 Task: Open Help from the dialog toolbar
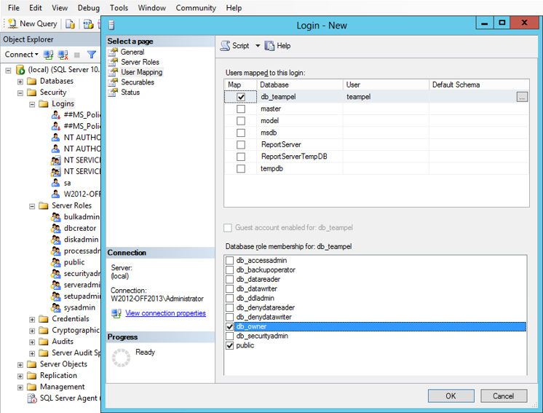(270, 46)
